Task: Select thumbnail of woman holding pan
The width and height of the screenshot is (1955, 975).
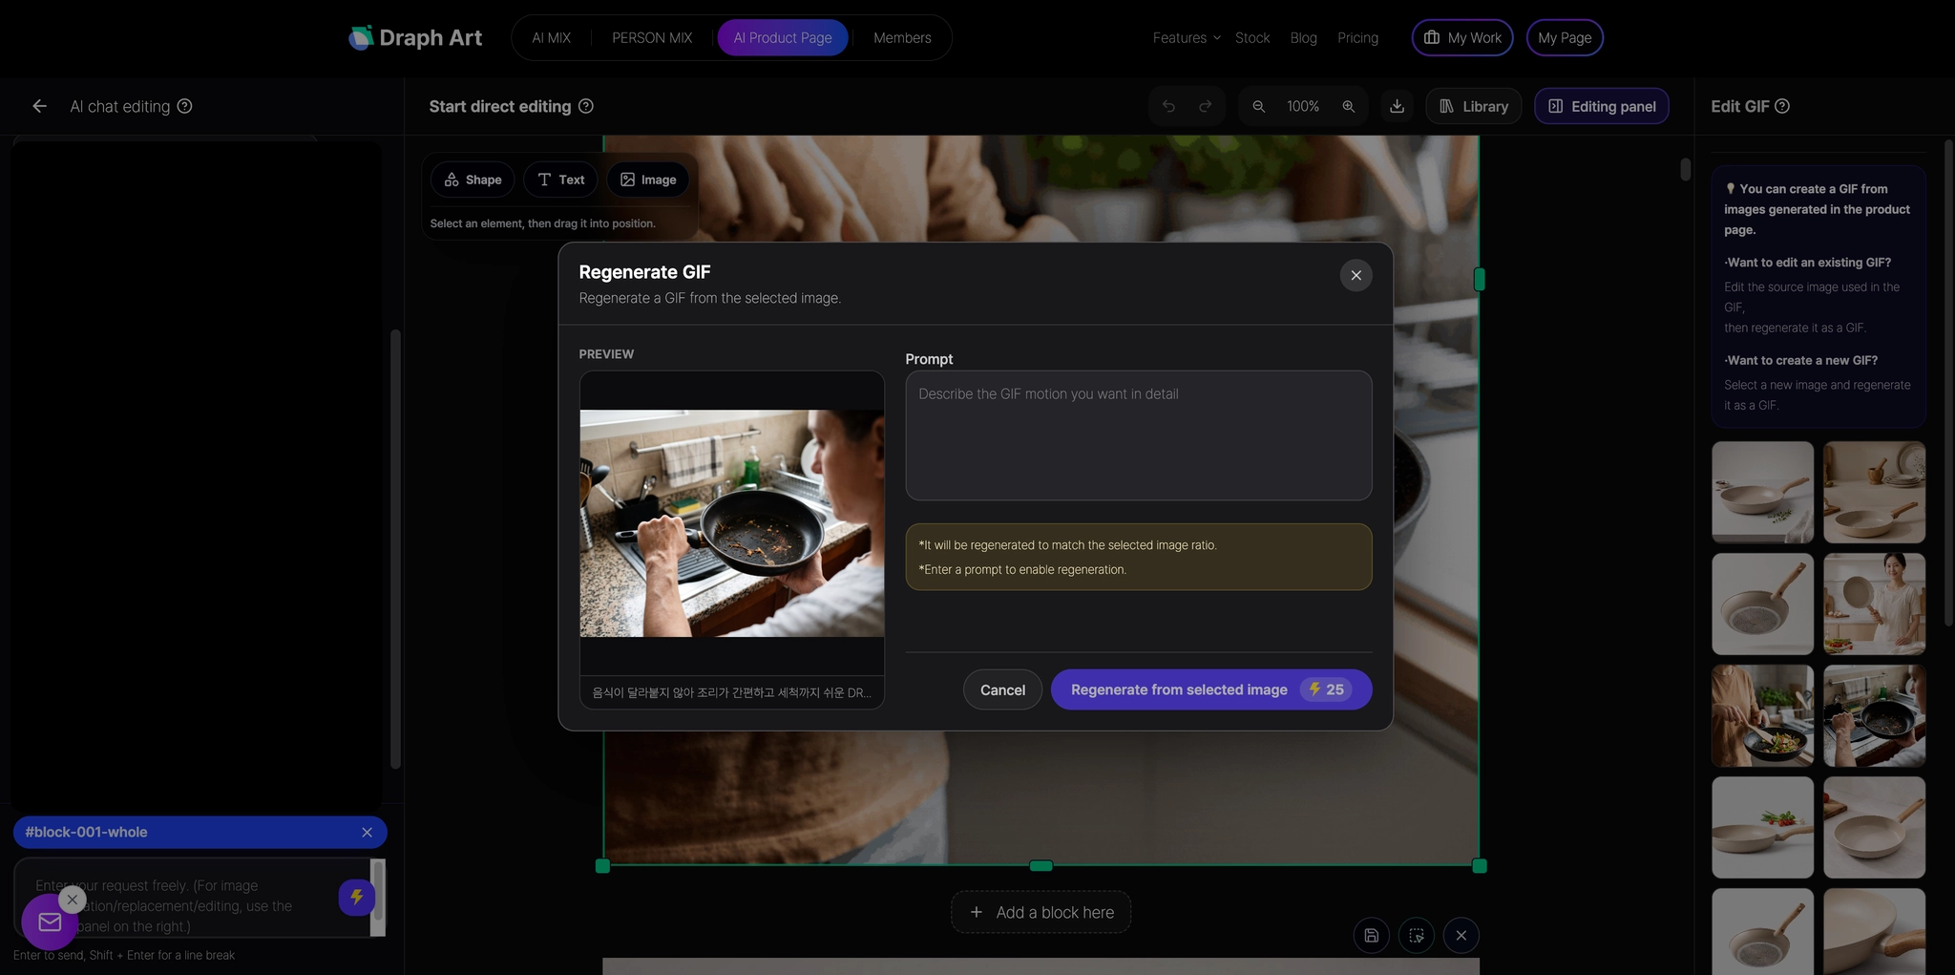Action: (x=1874, y=604)
